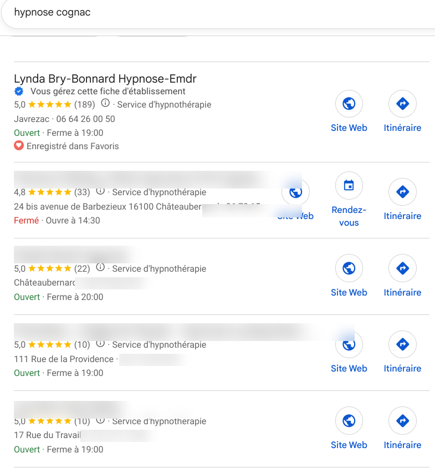Open Site Web globe icon for Rue du Travail listing

349,420
